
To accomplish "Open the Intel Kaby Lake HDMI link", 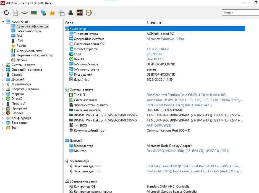I will click(194, 166).
